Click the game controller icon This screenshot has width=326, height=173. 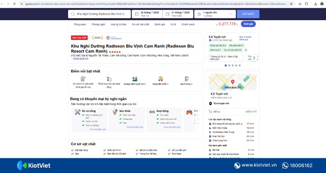pos(189,112)
